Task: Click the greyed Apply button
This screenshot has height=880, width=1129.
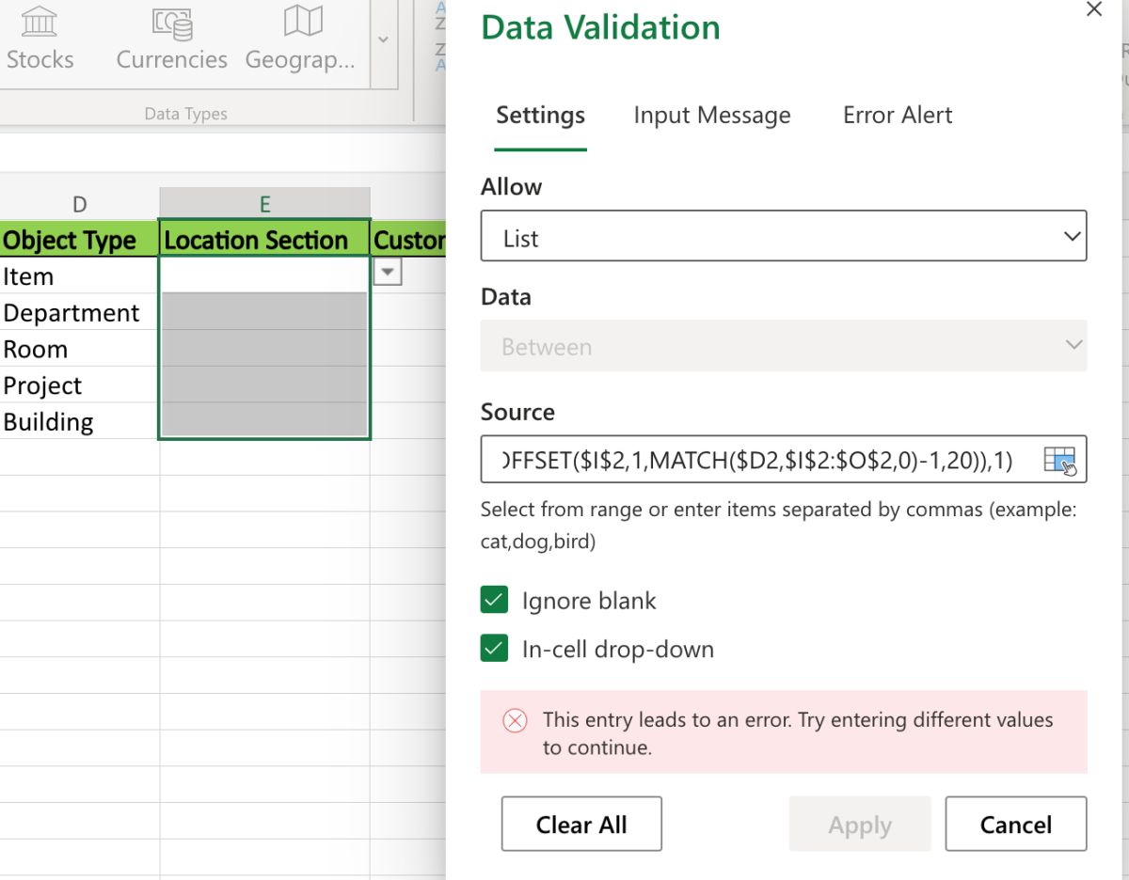Action: pos(860,825)
